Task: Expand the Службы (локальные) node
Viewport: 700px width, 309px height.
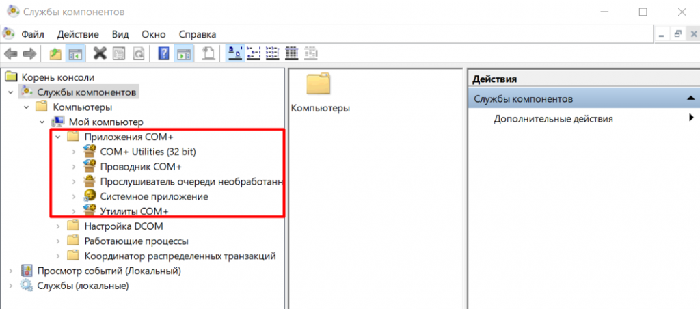Action: (x=10, y=285)
